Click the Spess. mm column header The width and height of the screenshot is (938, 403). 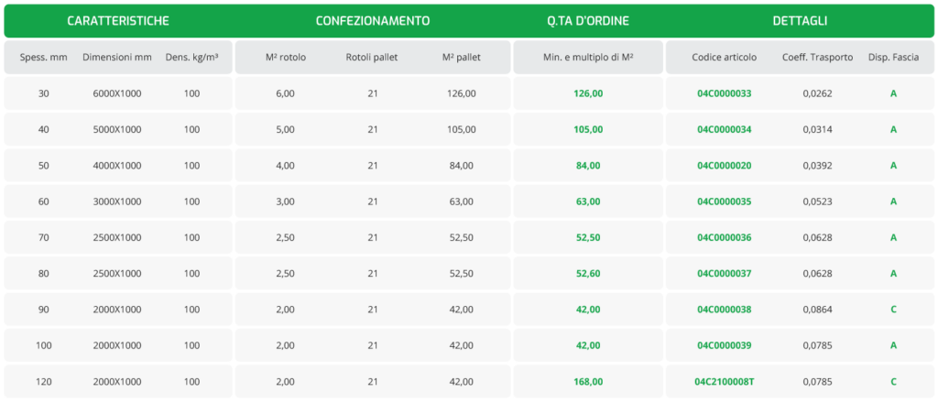pyautogui.click(x=44, y=58)
